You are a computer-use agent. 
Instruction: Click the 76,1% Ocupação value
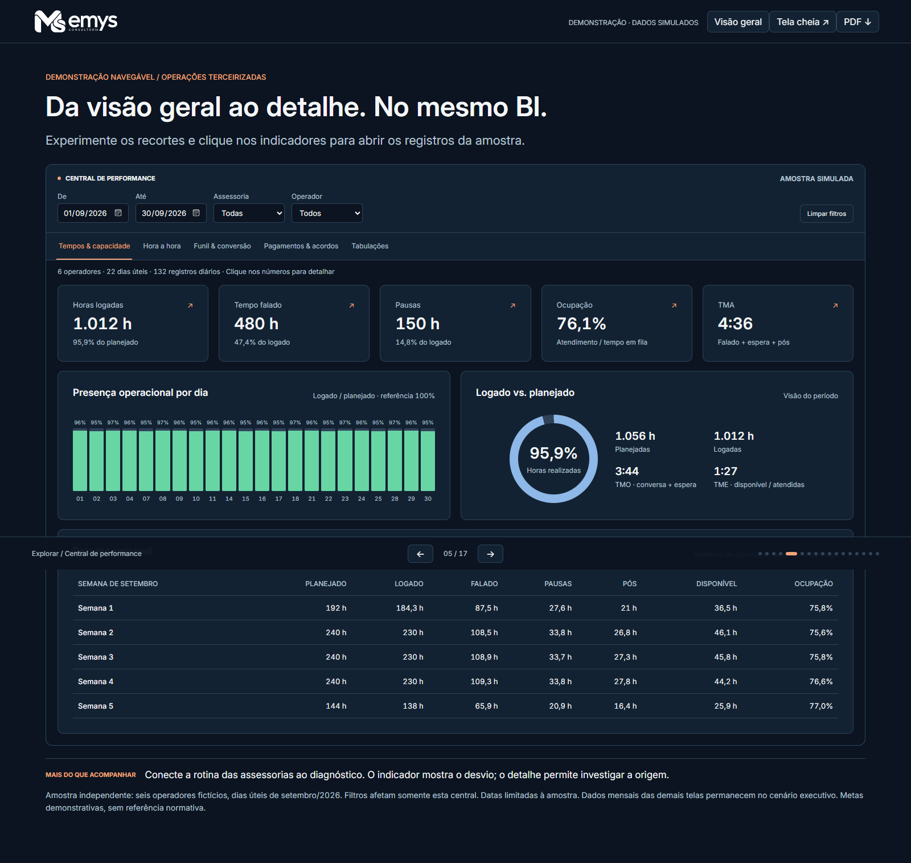click(x=581, y=324)
